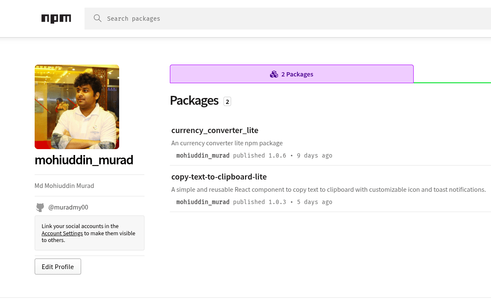Image resolution: width=491 pixels, height=302 pixels.
Task: Click the Edit Profile button
Action: coord(57,266)
